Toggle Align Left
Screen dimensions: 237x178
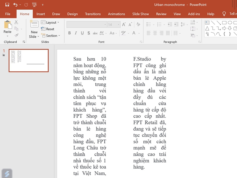tap(149, 33)
